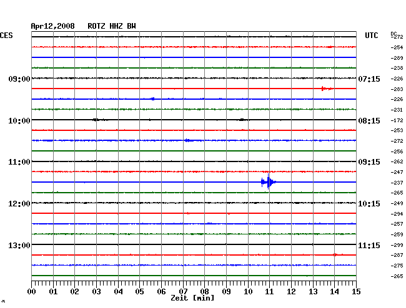
Task: Click the 09 minute axis label
Action: click(226, 292)
